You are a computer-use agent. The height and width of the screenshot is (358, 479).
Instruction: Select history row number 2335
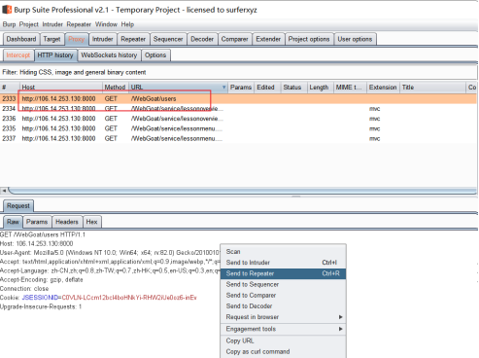click(x=238, y=128)
